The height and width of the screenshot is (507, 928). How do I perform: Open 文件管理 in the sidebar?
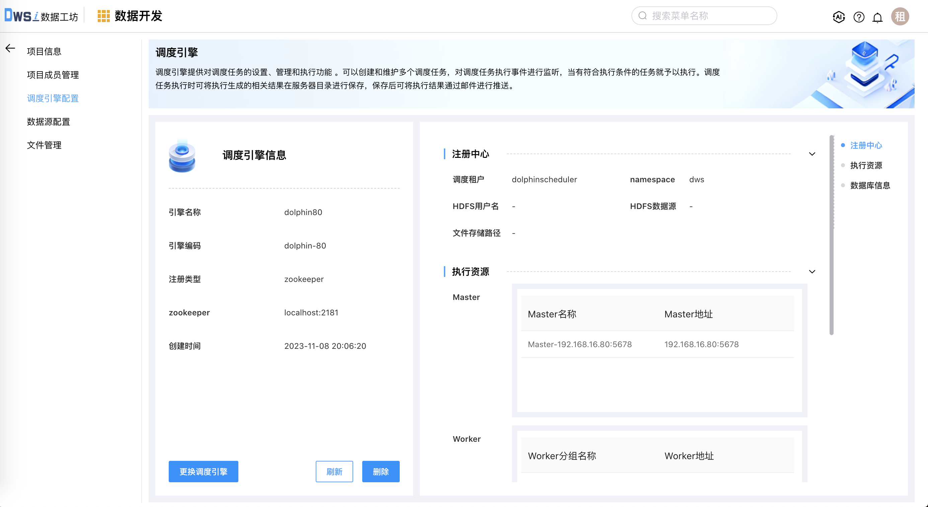(44, 145)
